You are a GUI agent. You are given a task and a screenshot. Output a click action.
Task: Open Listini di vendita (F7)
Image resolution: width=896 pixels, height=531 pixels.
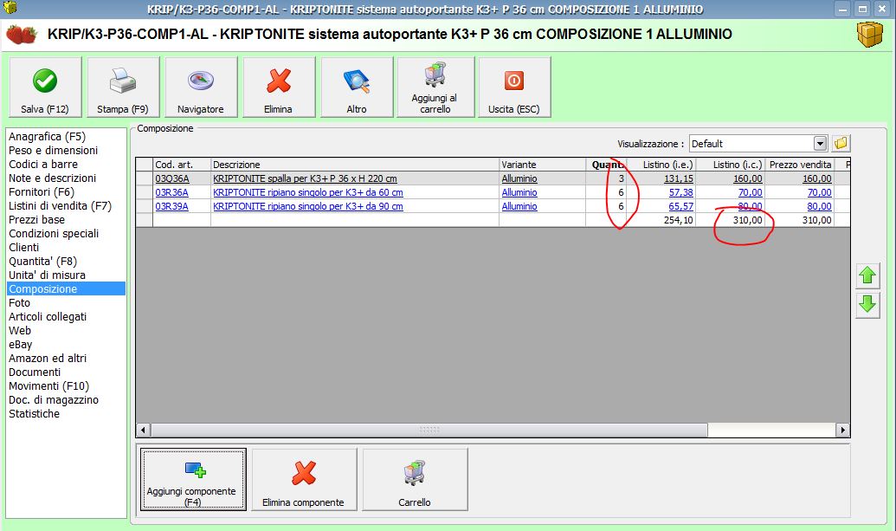(60, 206)
